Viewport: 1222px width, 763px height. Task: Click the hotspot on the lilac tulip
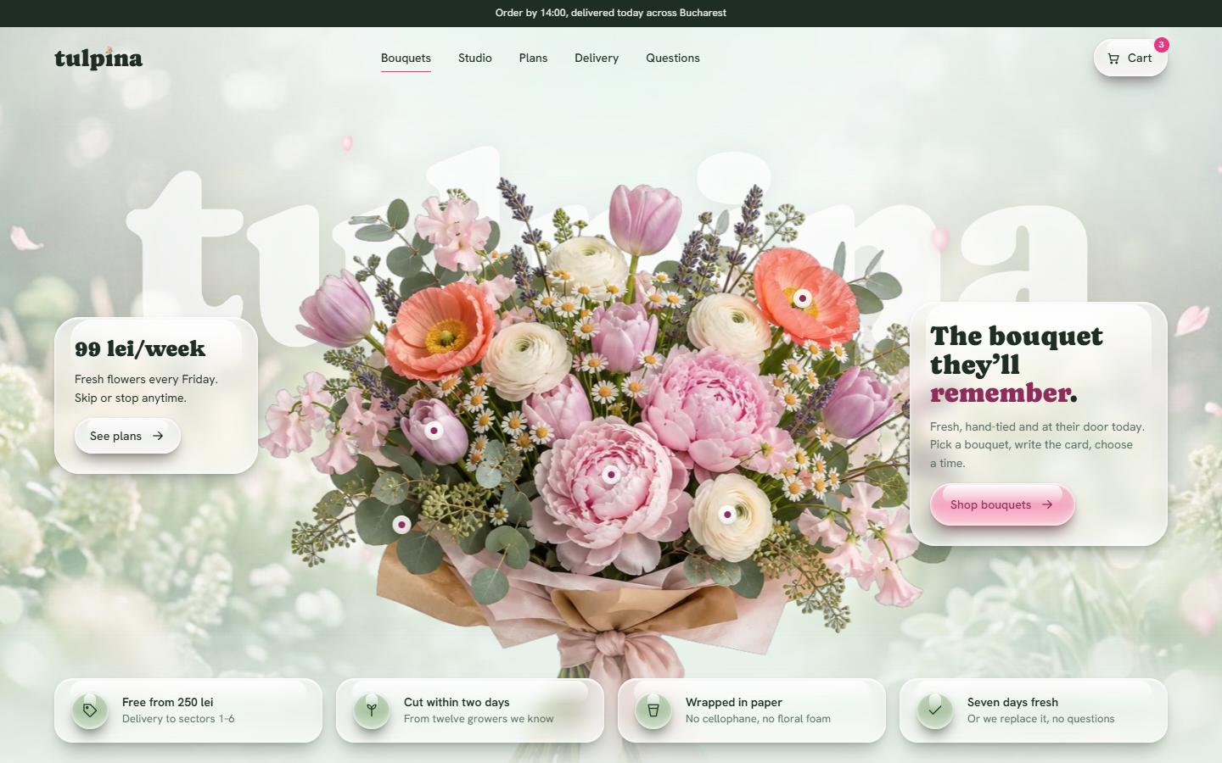click(434, 431)
